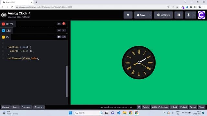Screen dimensions: 207x116
Task: Click the JS editor vertical scrollbar
Action: click(67, 81)
